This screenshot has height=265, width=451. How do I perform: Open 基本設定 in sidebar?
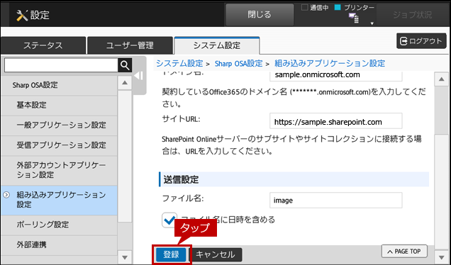(59, 105)
